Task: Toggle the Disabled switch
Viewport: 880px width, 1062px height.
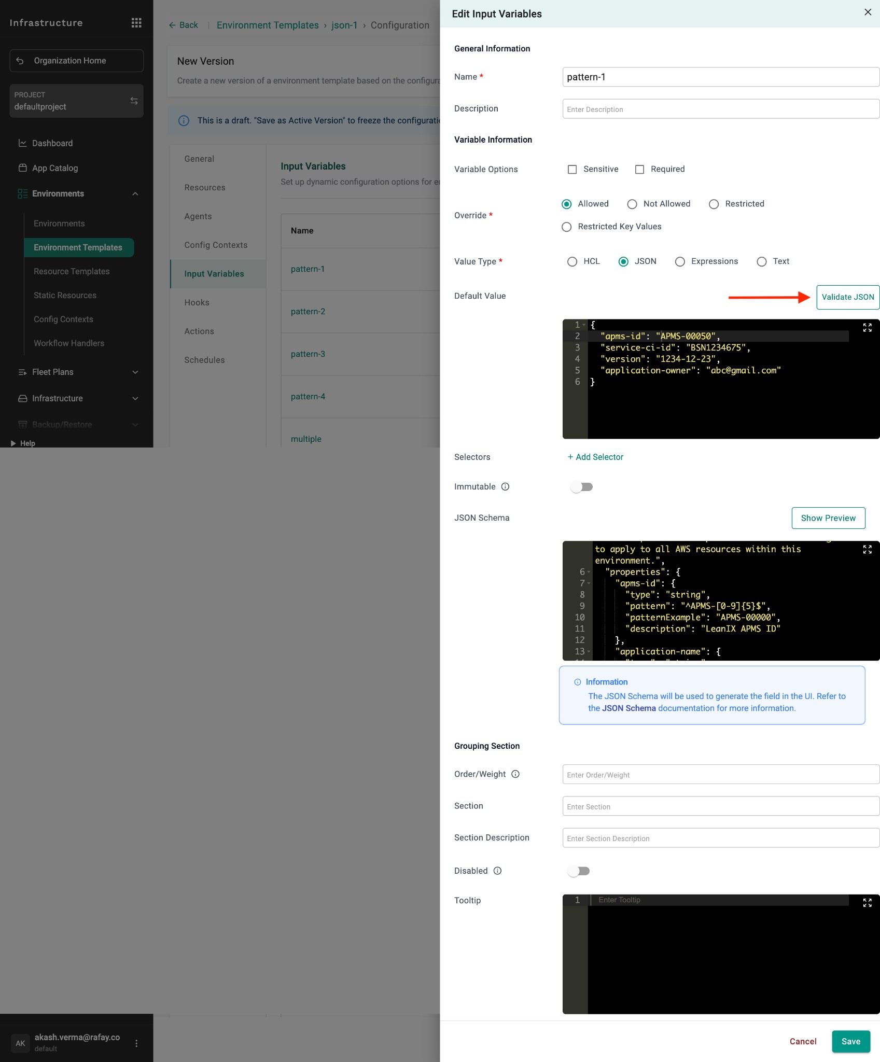Action: click(579, 871)
